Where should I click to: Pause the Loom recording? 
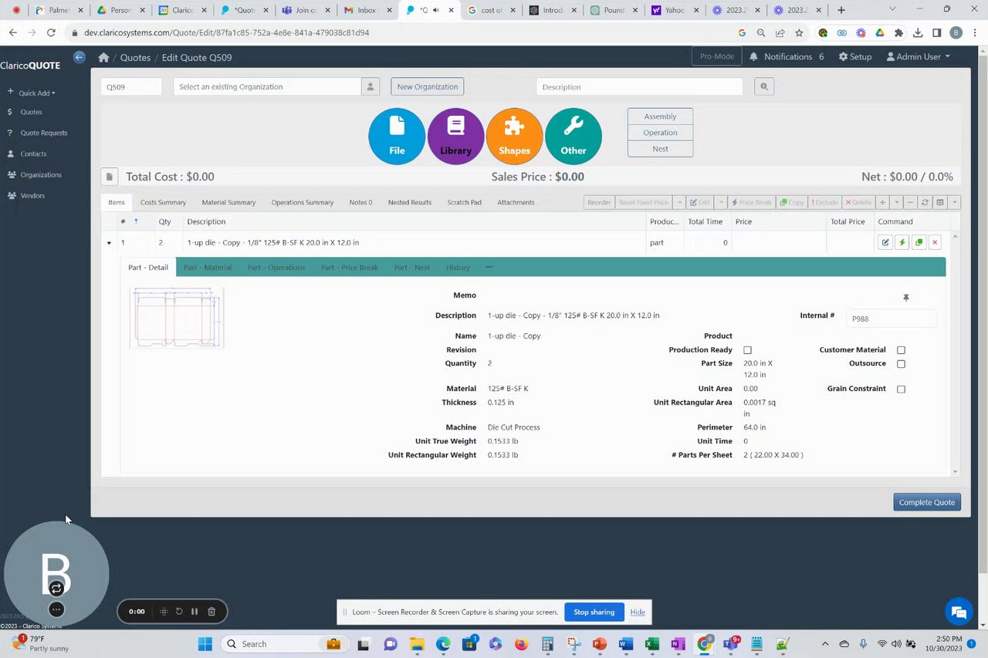[195, 612]
